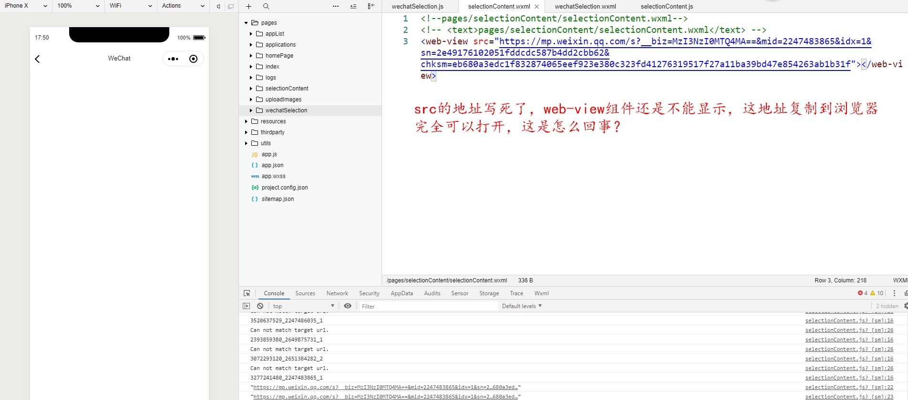This screenshot has width=908, height=400.
Task: Open the AppData devtools tab
Action: pyautogui.click(x=402, y=293)
